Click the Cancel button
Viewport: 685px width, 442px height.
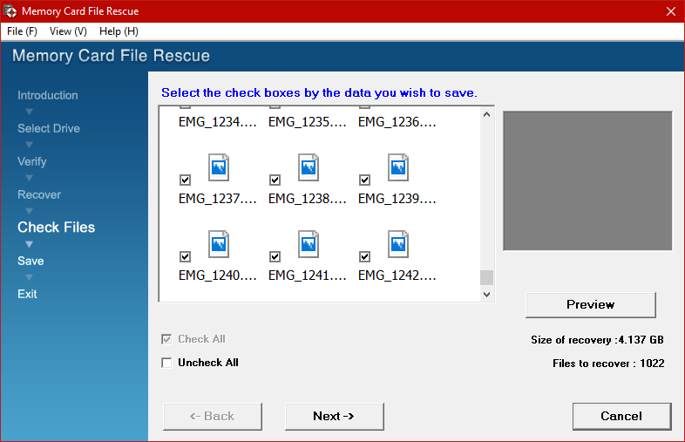coord(621,416)
